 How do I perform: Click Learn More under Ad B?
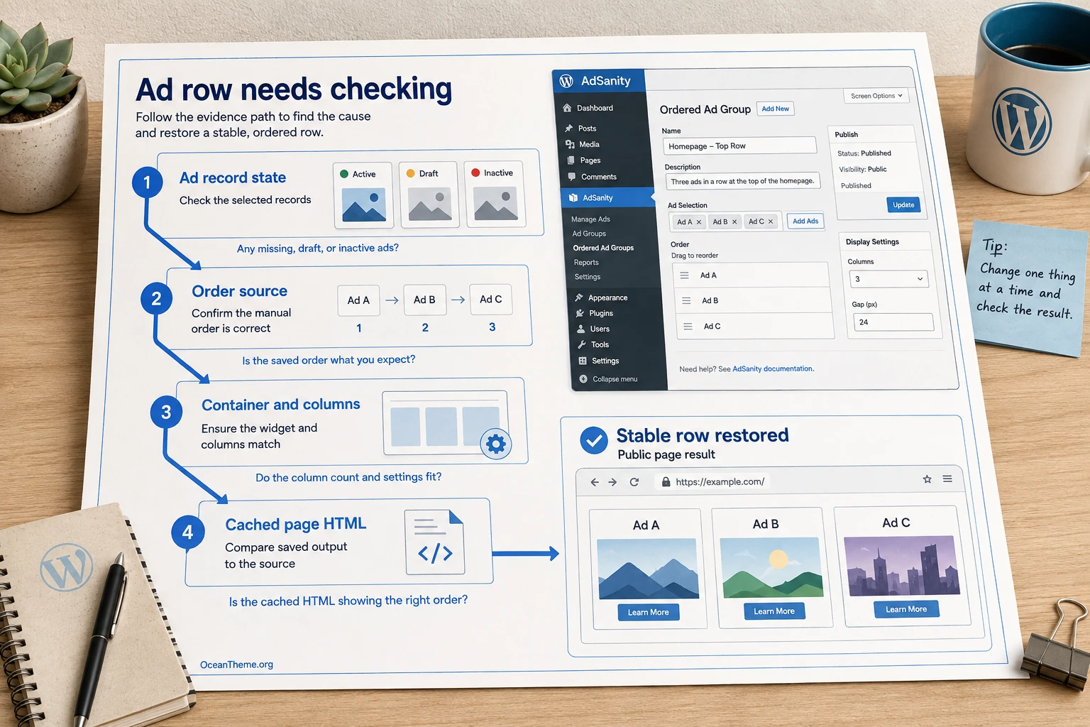coord(774,611)
